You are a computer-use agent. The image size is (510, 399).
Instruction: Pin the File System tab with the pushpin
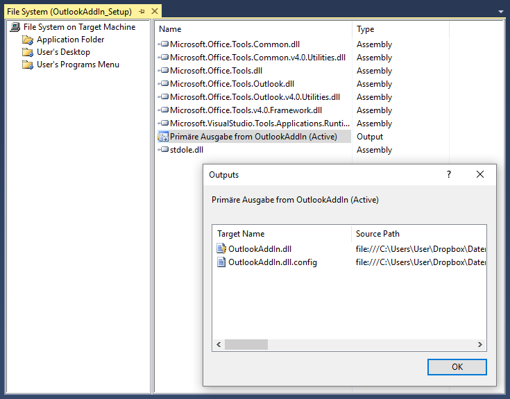coord(142,12)
